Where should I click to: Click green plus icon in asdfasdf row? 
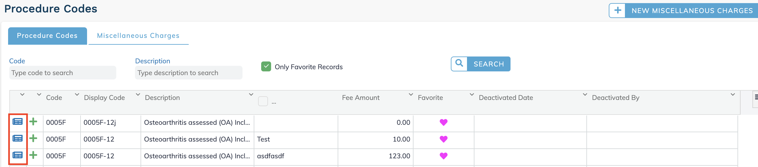[33, 155]
